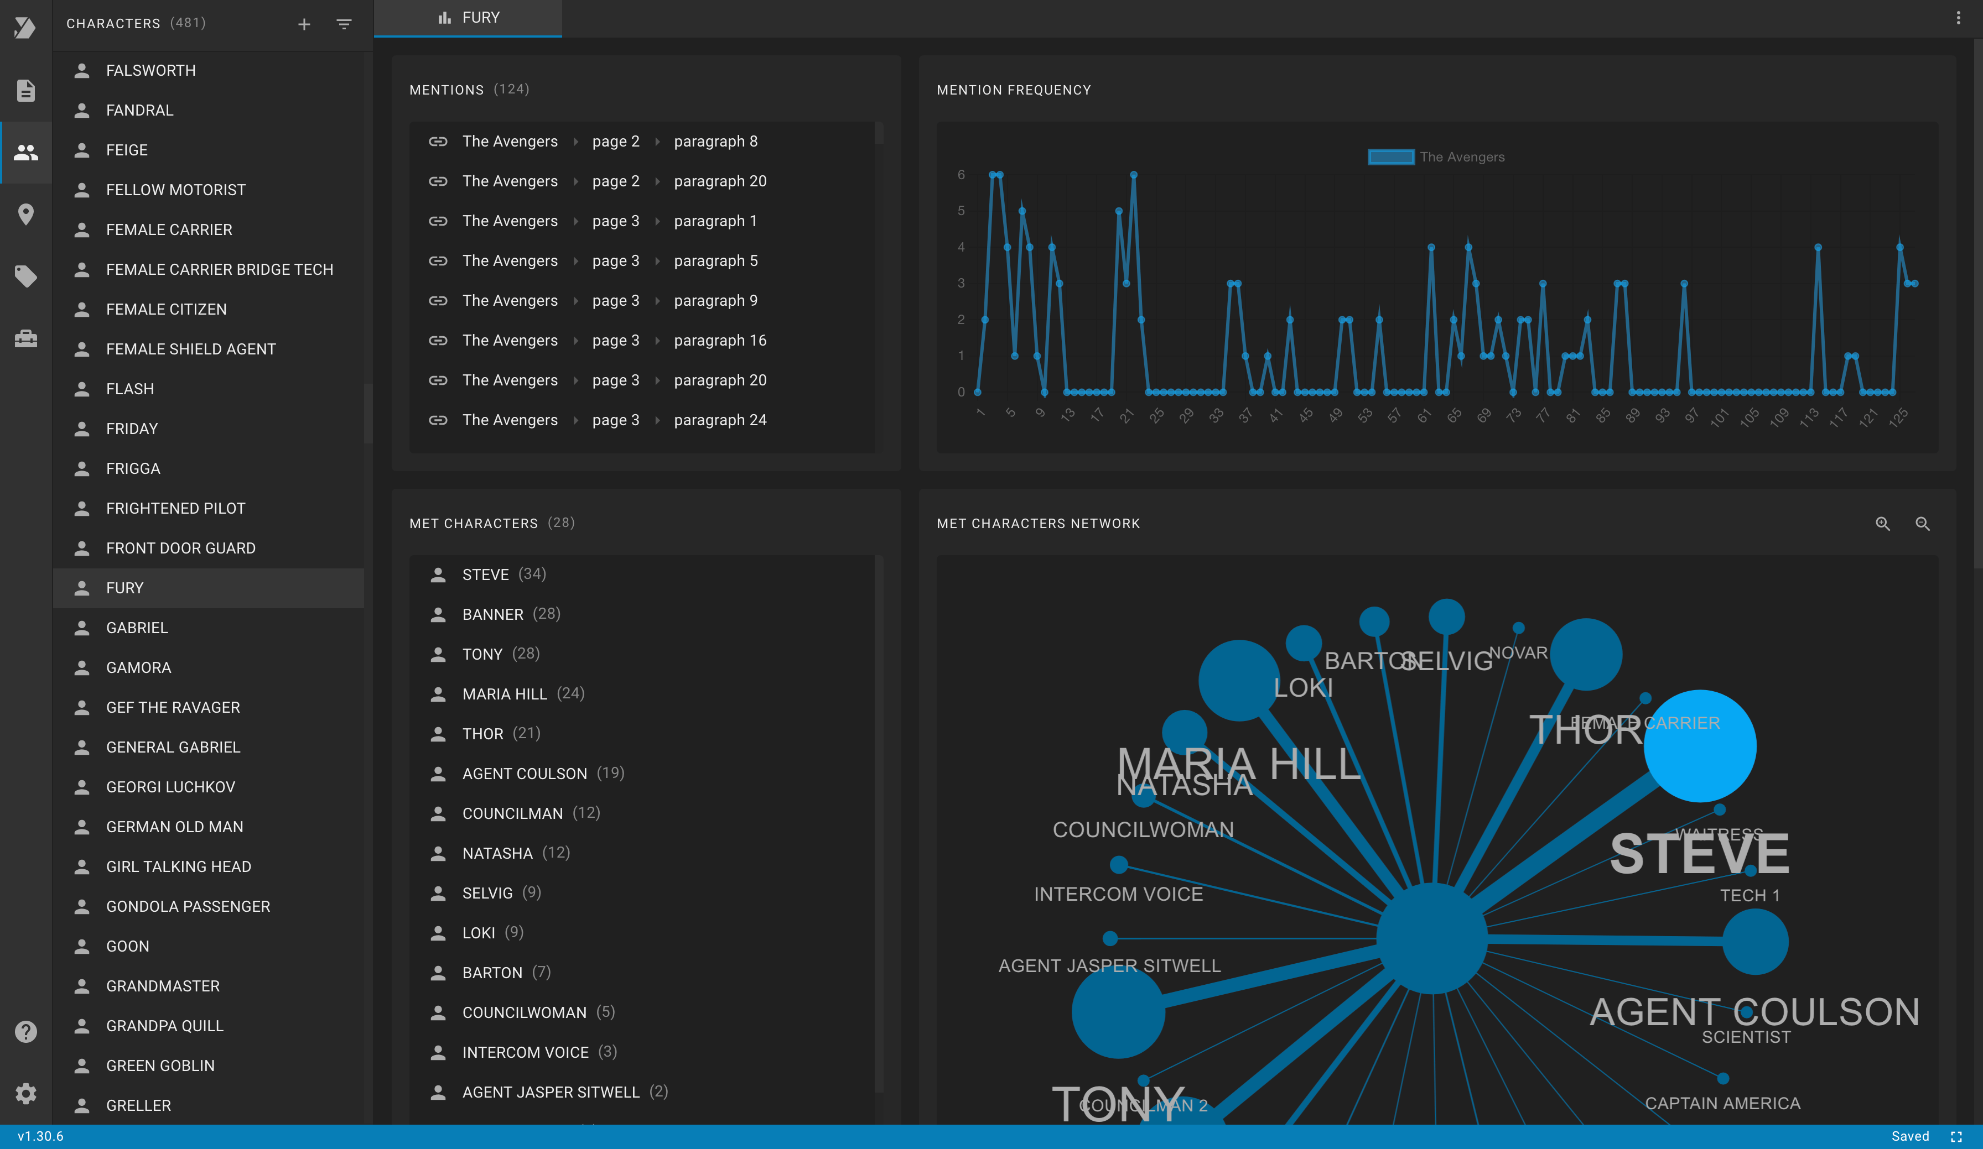
Task: Open the Documents section in sidebar
Action: pyautogui.click(x=26, y=91)
